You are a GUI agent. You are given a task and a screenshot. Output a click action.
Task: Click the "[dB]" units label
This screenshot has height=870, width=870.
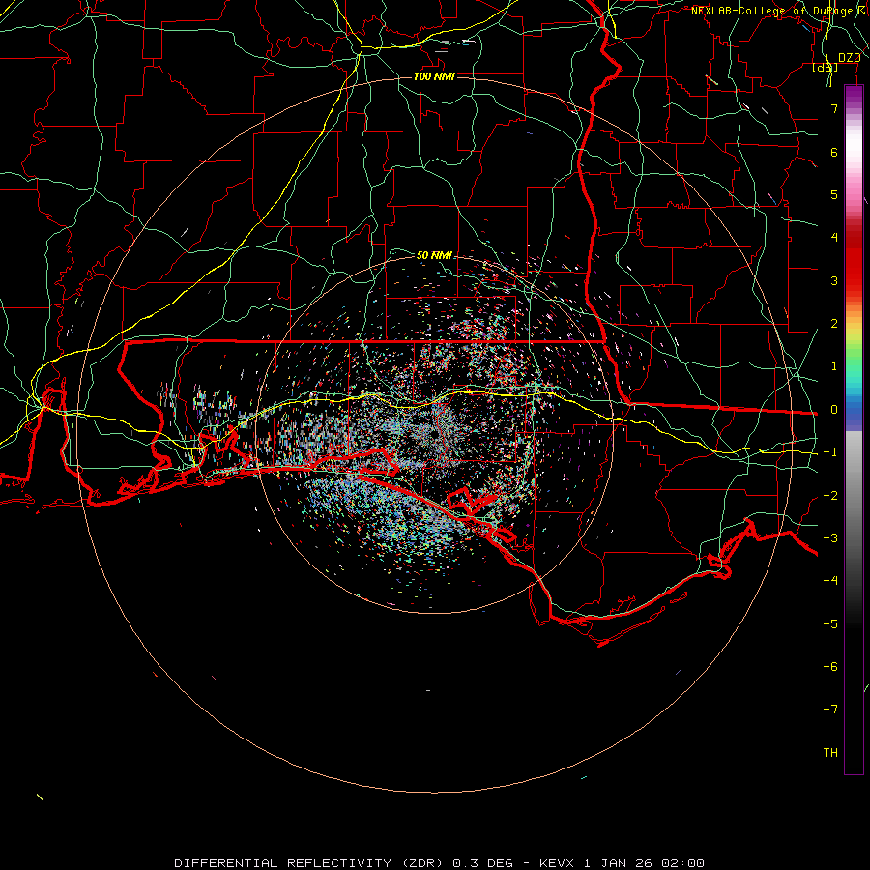click(x=826, y=68)
